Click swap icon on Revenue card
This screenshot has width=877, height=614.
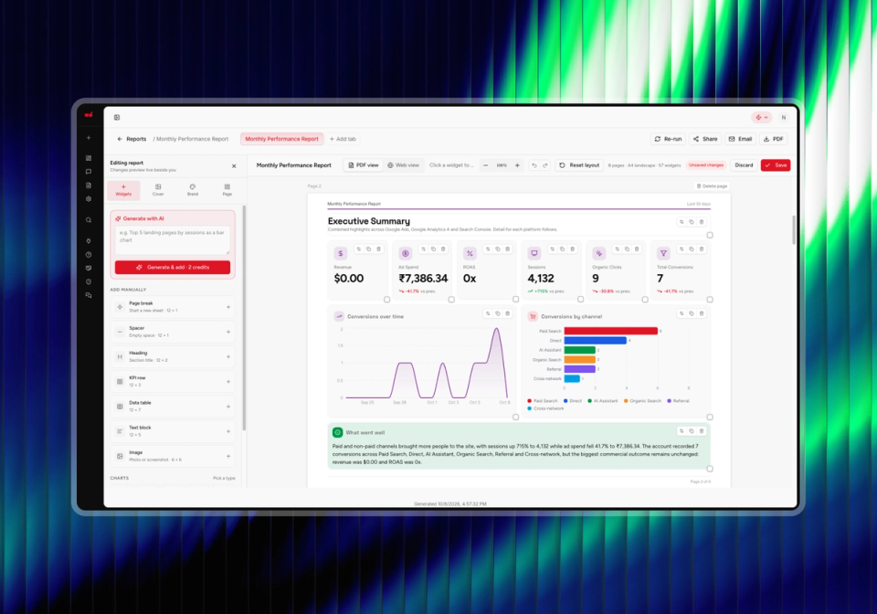(x=358, y=249)
